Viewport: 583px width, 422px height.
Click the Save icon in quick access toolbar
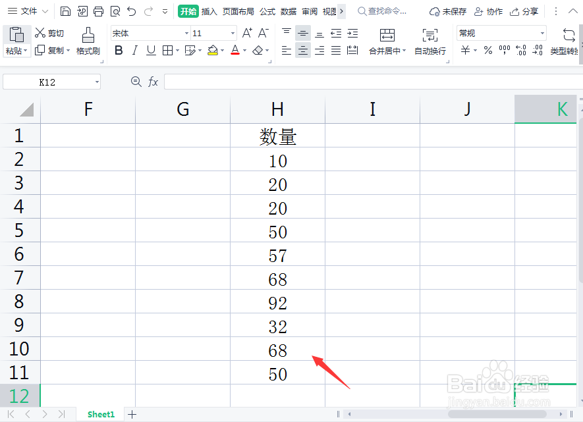(65, 11)
